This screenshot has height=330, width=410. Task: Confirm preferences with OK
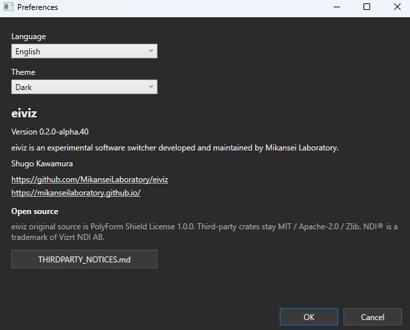click(309, 317)
